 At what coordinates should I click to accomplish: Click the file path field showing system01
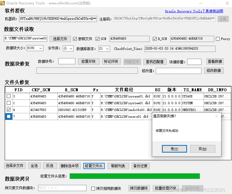pyautogui.click(x=26, y=38)
